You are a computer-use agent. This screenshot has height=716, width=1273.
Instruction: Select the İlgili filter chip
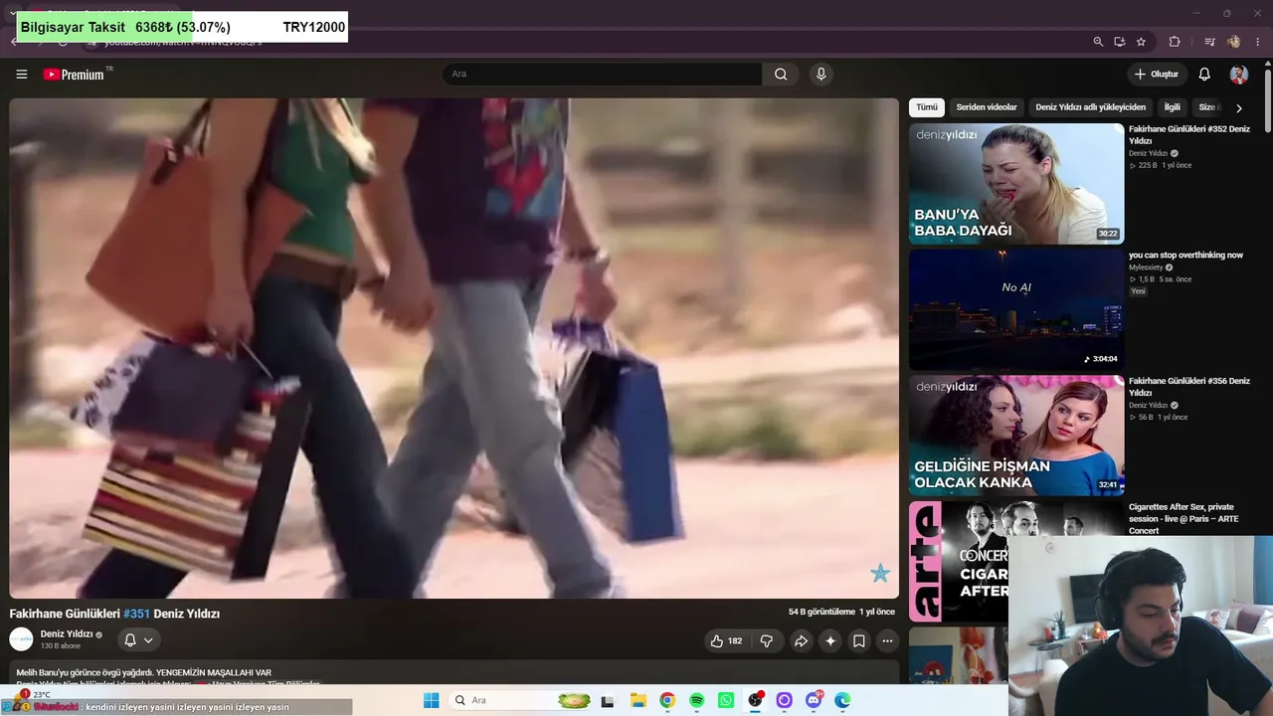click(1173, 107)
